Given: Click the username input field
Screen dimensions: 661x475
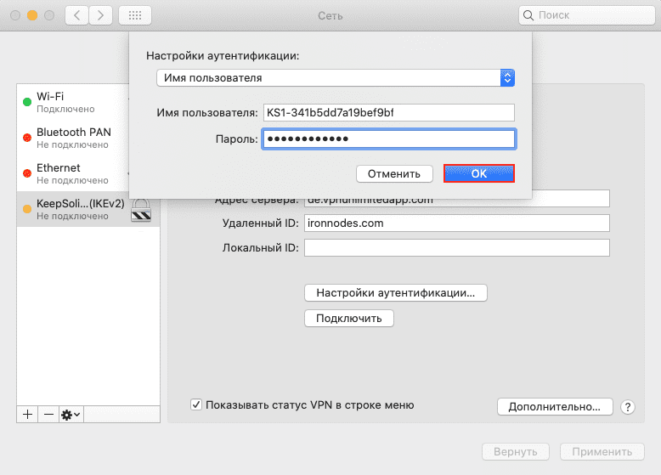Looking at the screenshot, I should 388,113.
